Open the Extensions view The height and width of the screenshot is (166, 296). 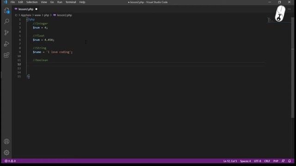[6, 55]
